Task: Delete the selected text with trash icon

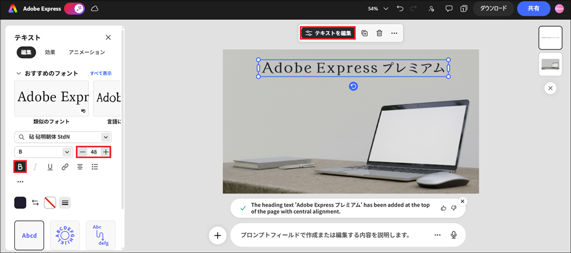Action: pos(380,33)
